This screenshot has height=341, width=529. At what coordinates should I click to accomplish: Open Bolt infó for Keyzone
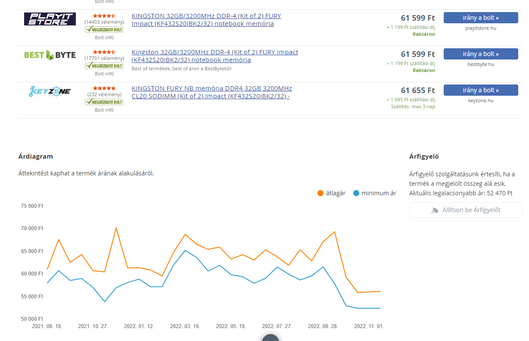coord(104,110)
